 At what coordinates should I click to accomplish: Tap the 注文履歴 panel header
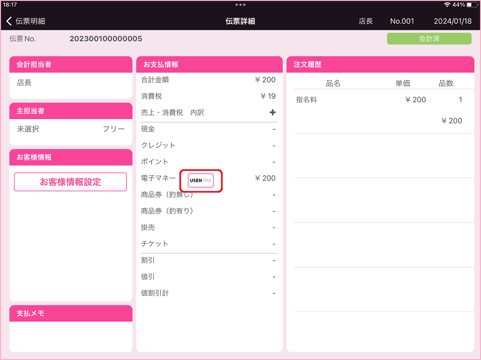[x=380, y=64]
